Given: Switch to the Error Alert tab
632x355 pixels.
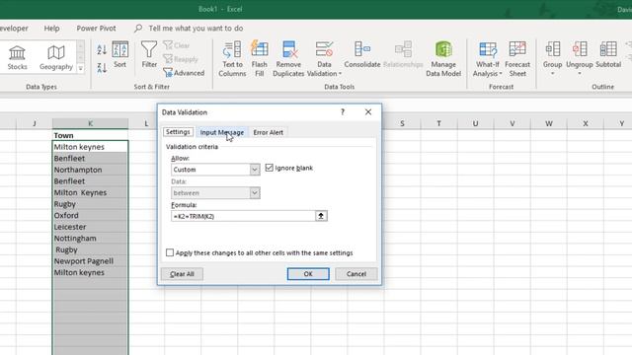Looking at the screenshot, I should (268, 132).
